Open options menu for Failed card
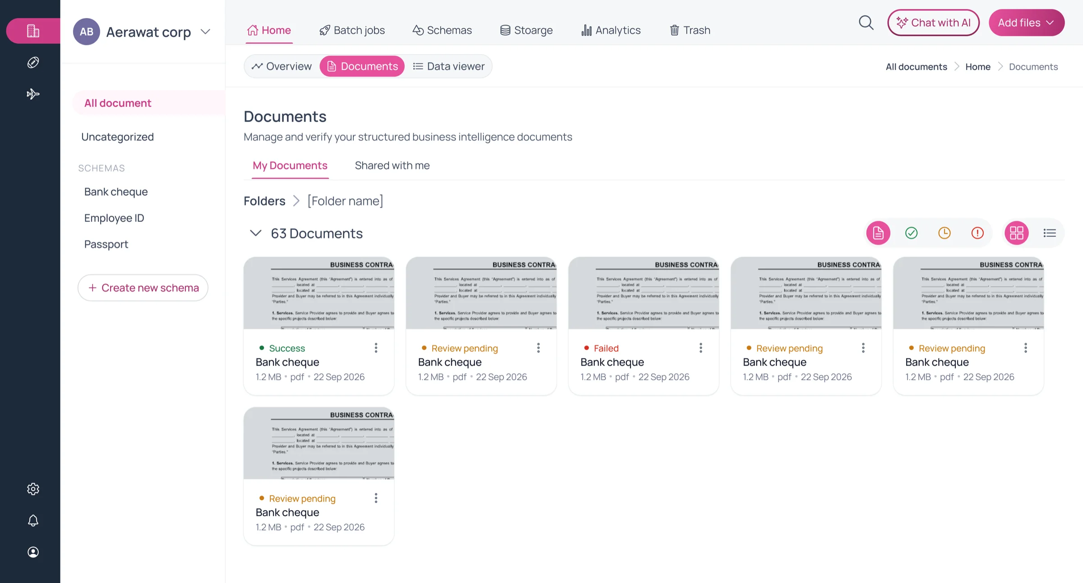Image resolution: width=1083 pixels, height=583 pixels. click(x=701, y=348)
